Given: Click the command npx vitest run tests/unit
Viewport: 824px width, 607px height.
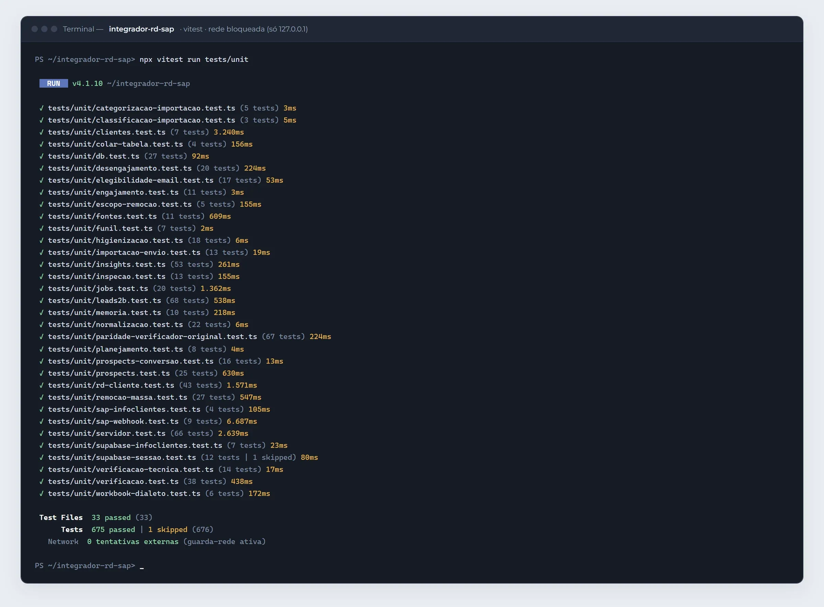Looking at the screenshot, I should pyautogui.click(x=194, y=59).
